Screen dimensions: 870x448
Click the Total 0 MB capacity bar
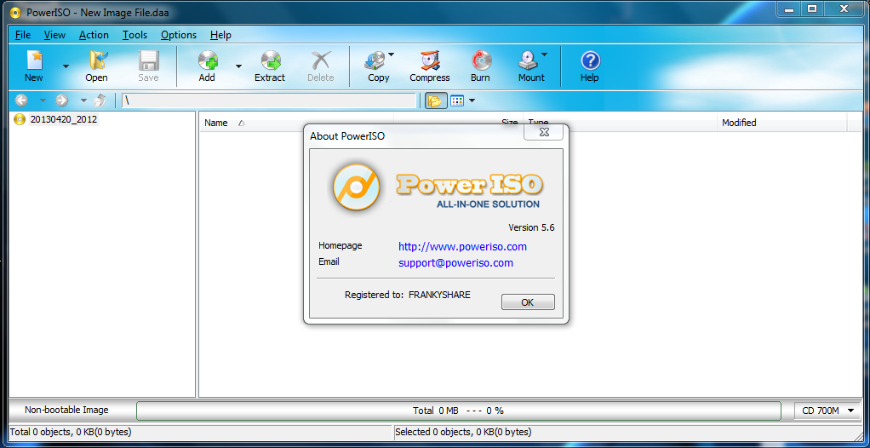click(458, 411)
